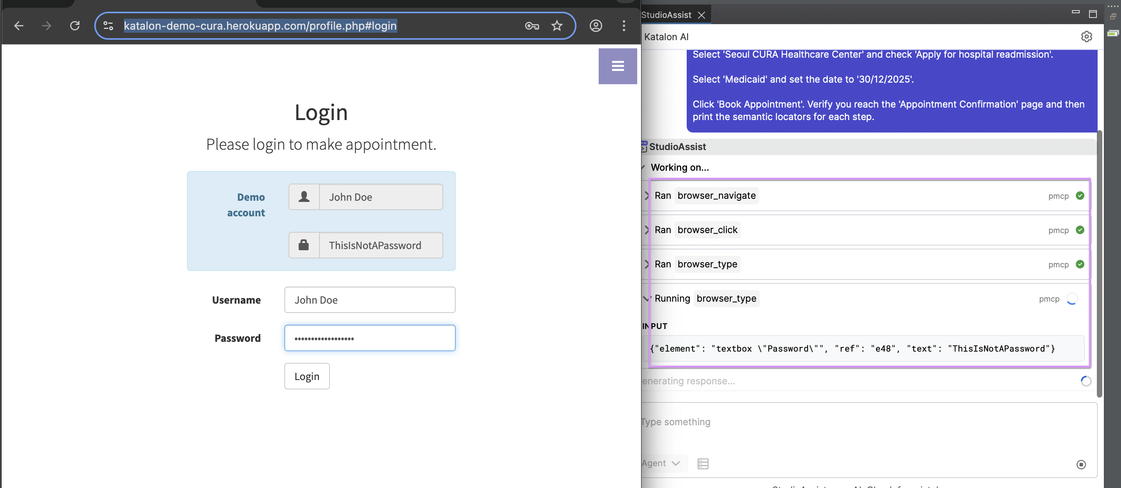Stop the response generation
Screen dimensions: 1121x488
click(x=1081, y=465)
